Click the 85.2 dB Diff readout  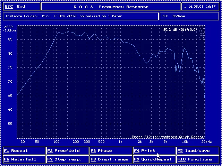click(x=180, y=30)
